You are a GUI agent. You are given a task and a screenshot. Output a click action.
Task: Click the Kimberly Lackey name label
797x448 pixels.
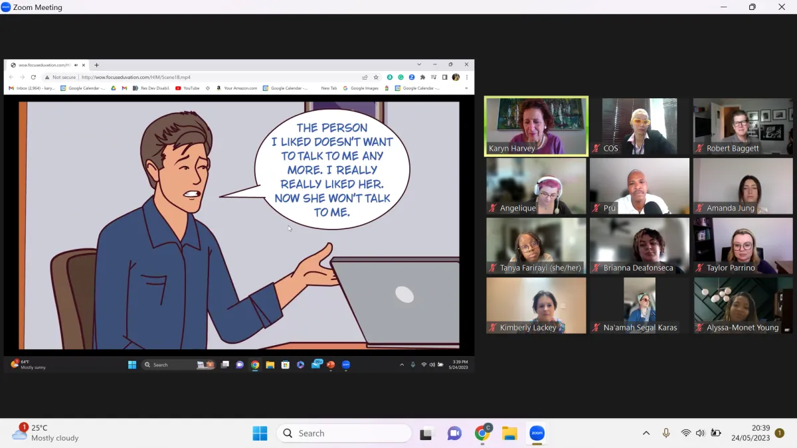tap(528, 328)
